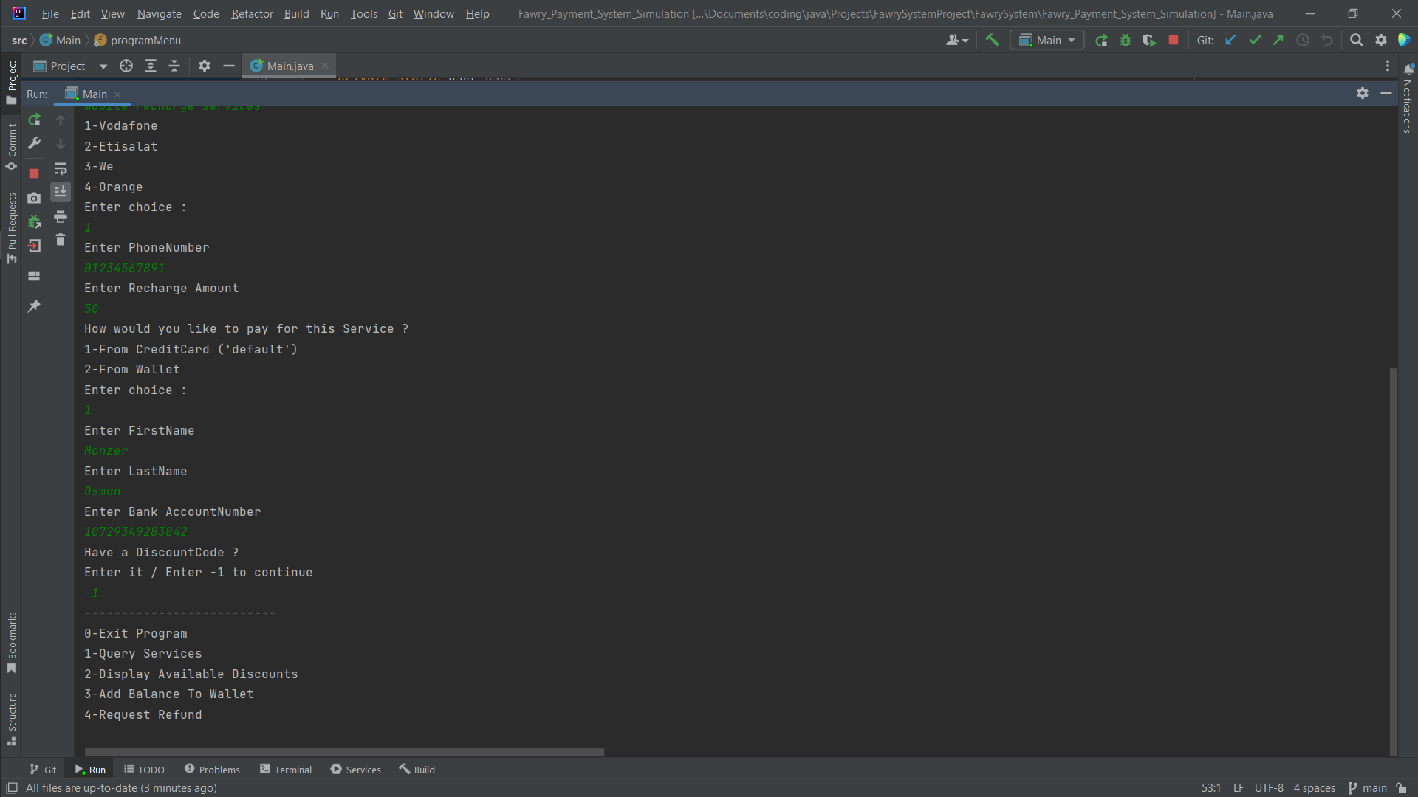The height and width of the screenshot is (797, 1418).
Task: Toggle soft-wrap in the console
Action: (61, 168)
